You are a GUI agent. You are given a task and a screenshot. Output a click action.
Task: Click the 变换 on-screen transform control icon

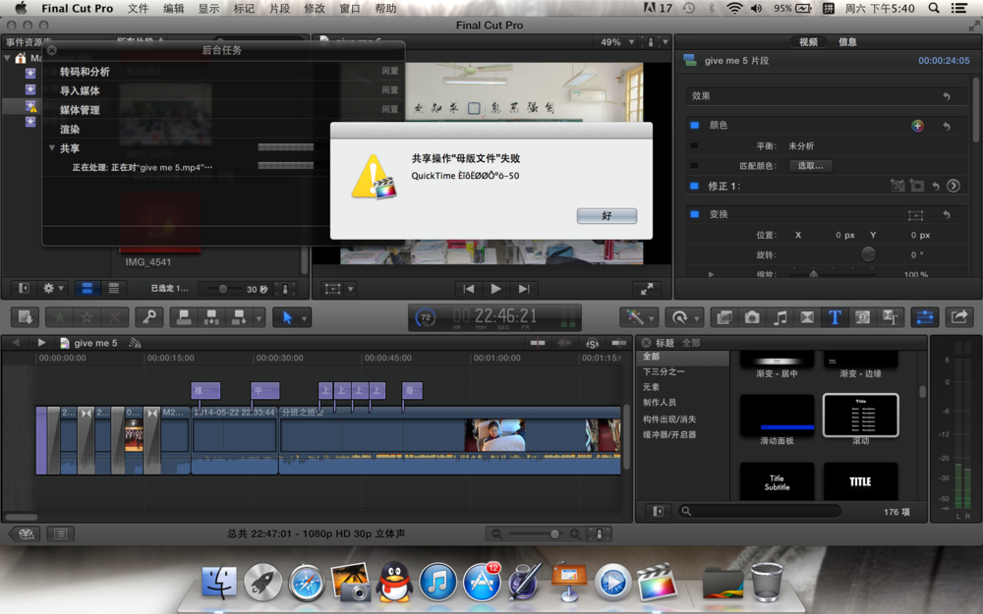(915, 215)
